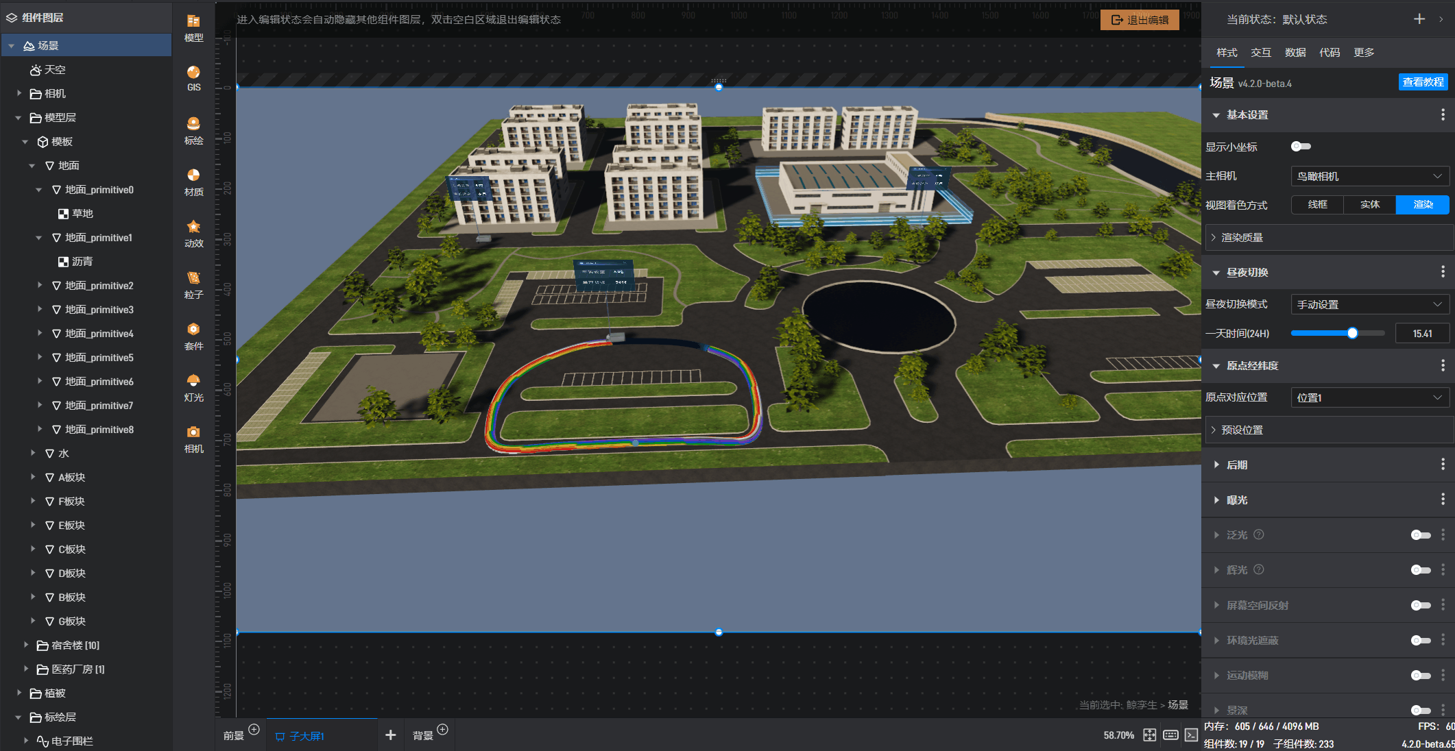
Task: Toggle the 显示小坐标 switch
Action: click(x=1300, y=147)
